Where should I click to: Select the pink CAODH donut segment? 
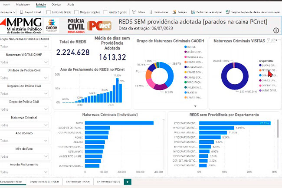151,83
